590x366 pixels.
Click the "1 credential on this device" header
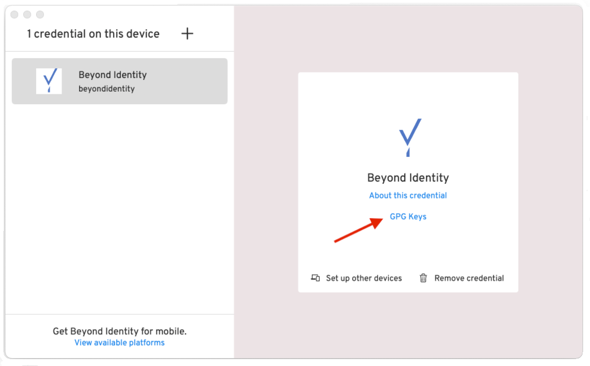pyautogui.click(x=93, y=34)
